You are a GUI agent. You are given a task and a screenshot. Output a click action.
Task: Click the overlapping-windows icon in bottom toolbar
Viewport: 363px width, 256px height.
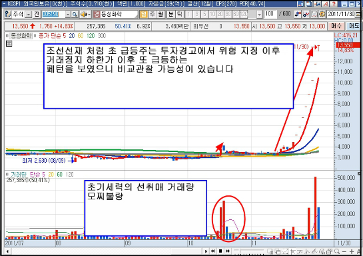(x=278, y=251)
